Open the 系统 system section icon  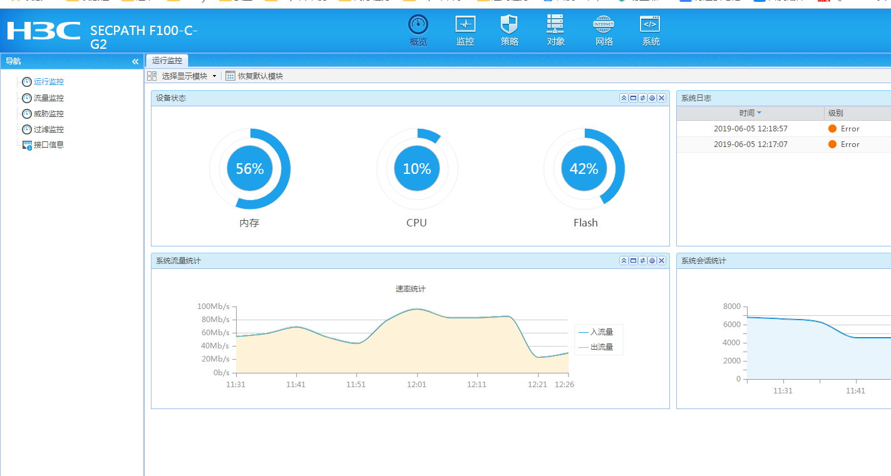(650, 26)
